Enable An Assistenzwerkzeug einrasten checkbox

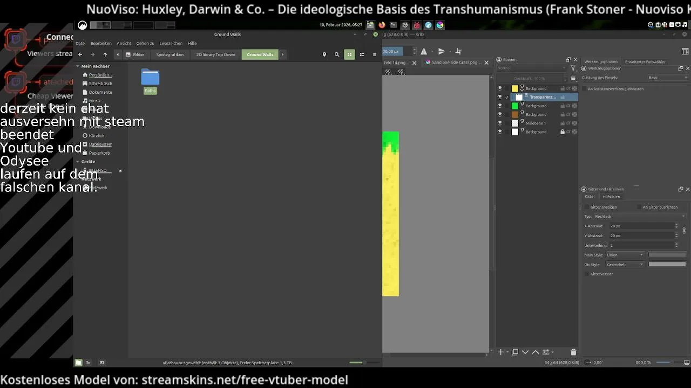click(584, 88)
